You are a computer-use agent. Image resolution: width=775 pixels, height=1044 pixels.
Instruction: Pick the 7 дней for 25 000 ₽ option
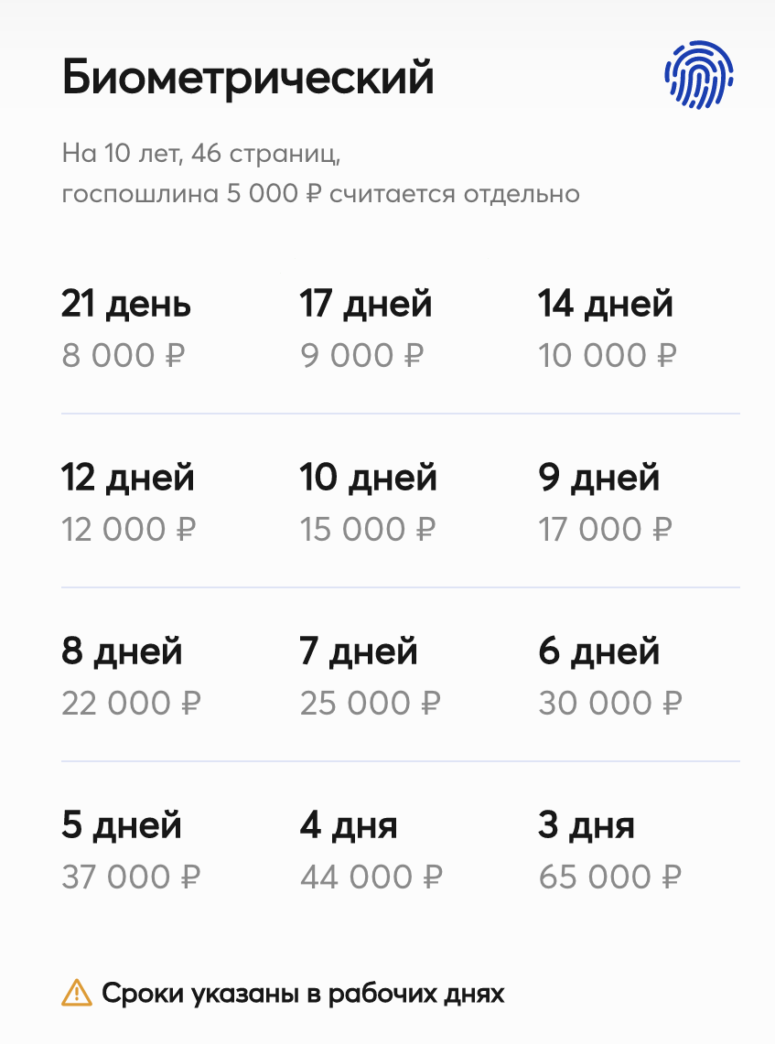(x=371, y=676)
